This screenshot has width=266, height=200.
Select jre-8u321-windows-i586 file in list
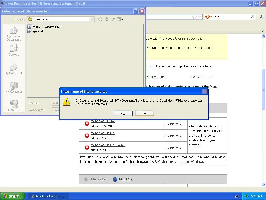click(45, 27)
